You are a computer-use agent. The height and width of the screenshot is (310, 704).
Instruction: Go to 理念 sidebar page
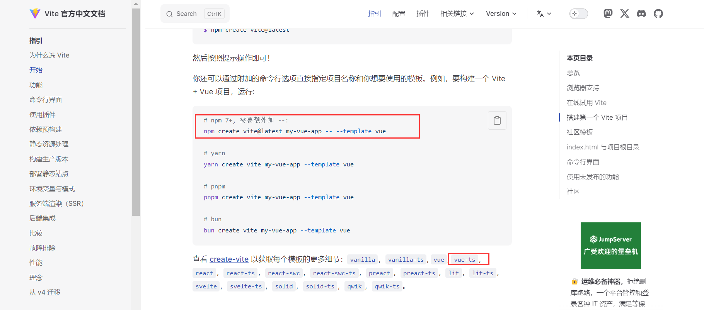(x=36, y=278)
